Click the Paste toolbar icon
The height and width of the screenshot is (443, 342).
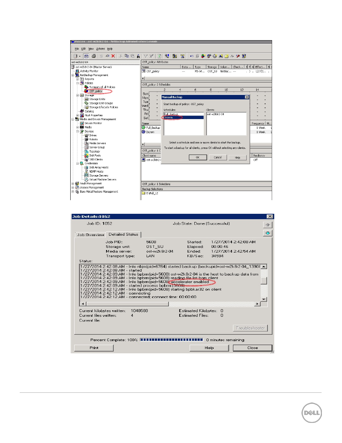point(132,56)
